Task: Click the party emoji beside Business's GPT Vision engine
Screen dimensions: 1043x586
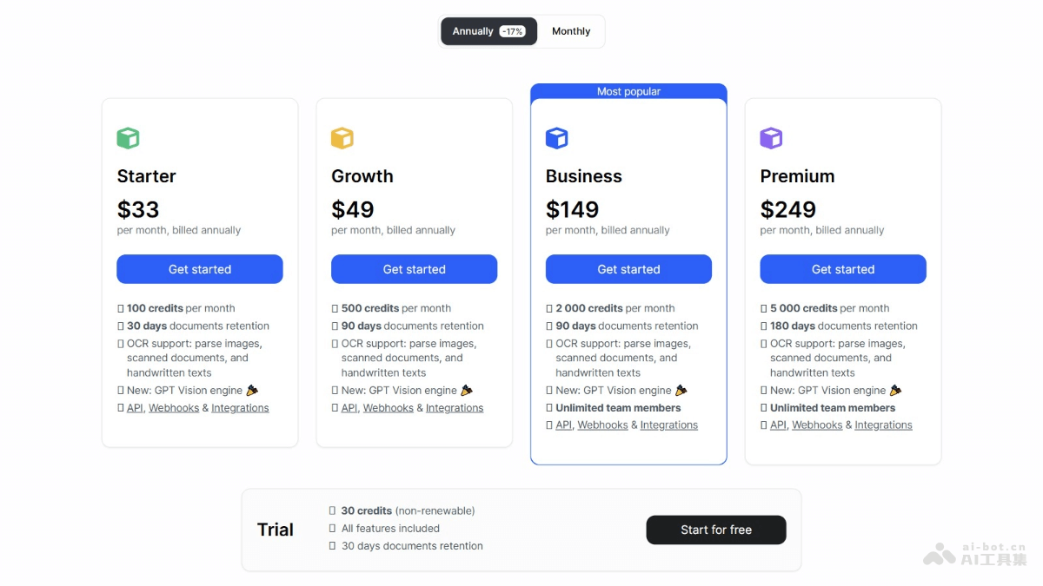Action: pyautogui.click(x=681, y=390)
